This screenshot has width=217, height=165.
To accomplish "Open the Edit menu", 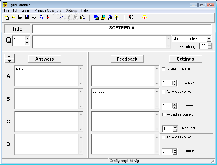I will click(x=16, y=10).
